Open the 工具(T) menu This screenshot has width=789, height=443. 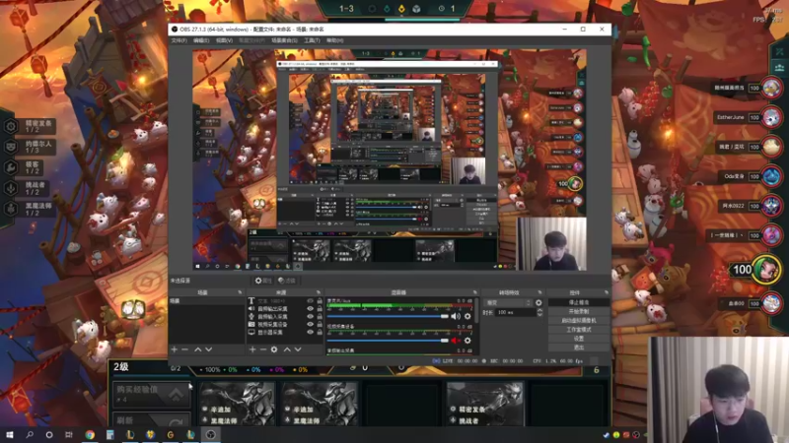click(x=312, y=40)
